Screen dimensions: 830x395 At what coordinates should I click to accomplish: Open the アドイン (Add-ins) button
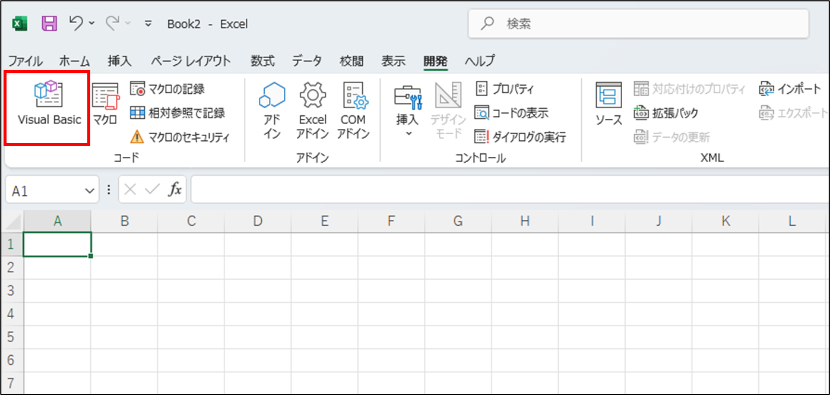(272, 111)
